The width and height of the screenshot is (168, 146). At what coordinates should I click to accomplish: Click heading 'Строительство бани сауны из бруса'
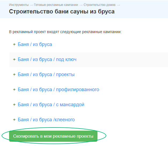62,12
